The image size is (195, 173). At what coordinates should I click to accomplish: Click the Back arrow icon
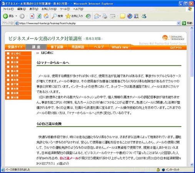tap(5, 16)
